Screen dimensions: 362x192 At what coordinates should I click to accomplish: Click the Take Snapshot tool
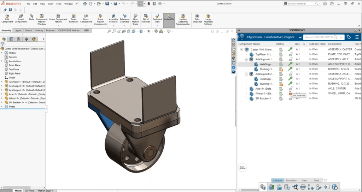[x=197, y=18]
